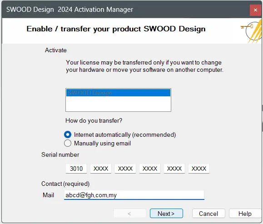
Task: Choose Manually using email radio button
Action: point(68,143)
